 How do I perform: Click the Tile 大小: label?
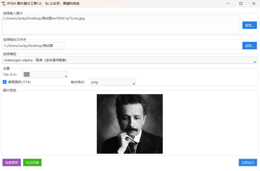(x=10, y=74)
